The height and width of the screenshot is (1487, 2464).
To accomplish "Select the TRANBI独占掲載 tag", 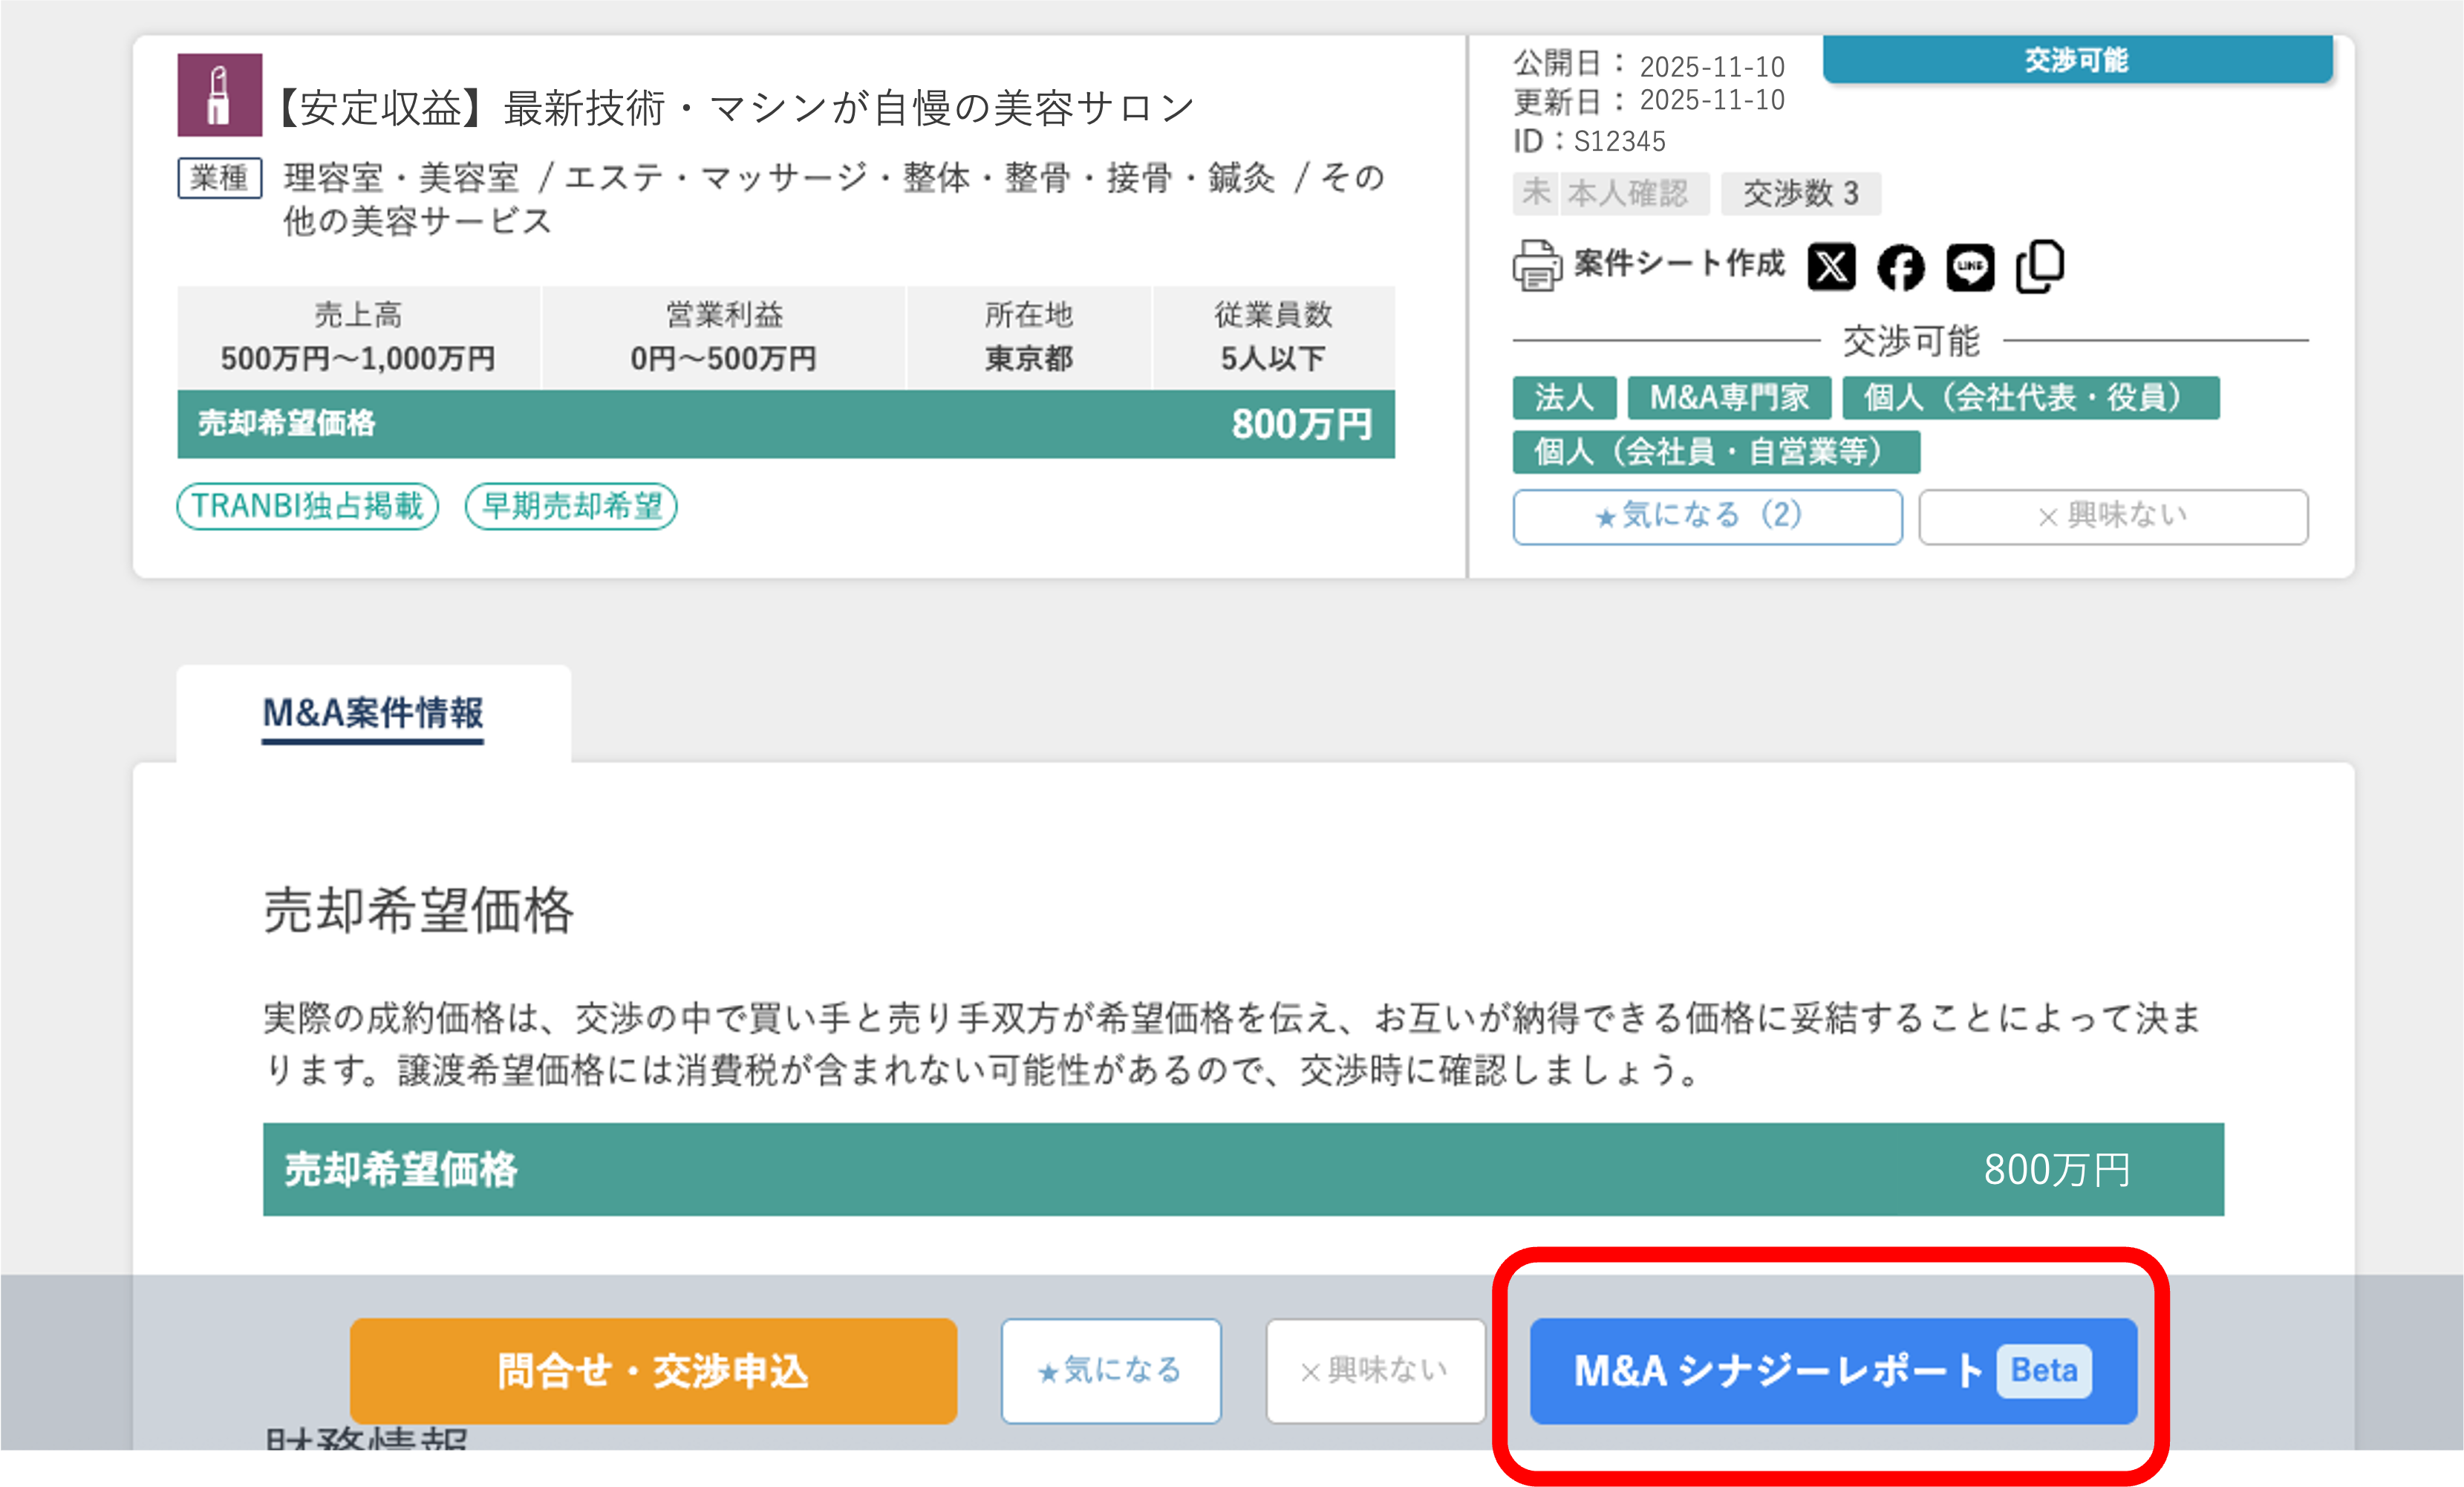I will 308,506.
